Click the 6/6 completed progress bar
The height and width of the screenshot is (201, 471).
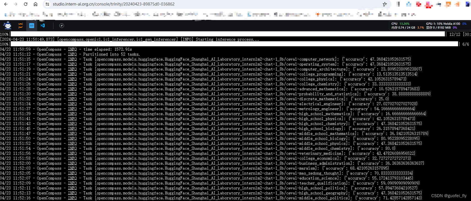[234, 44]
